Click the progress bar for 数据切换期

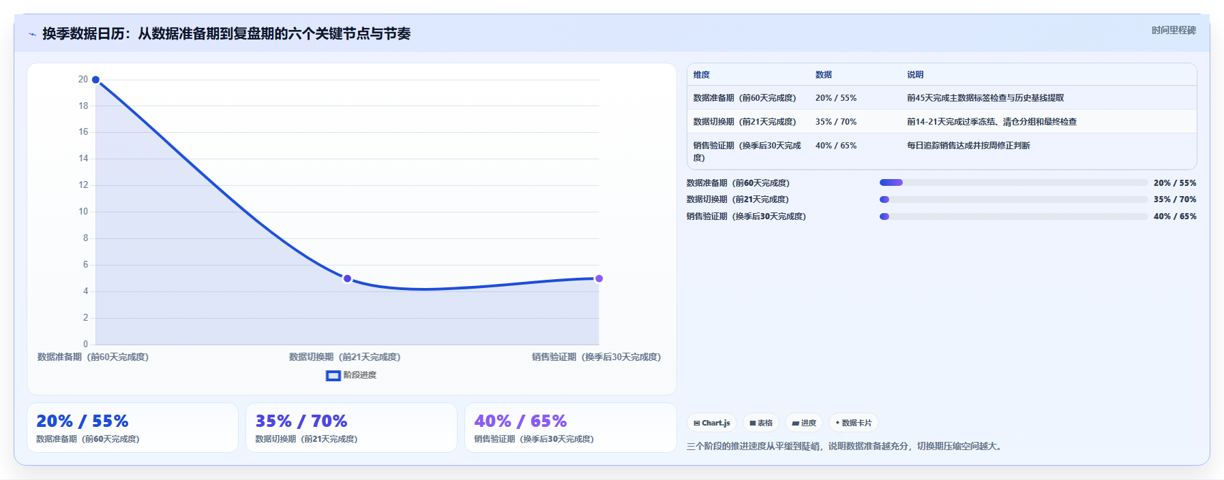pos(1013,199)
